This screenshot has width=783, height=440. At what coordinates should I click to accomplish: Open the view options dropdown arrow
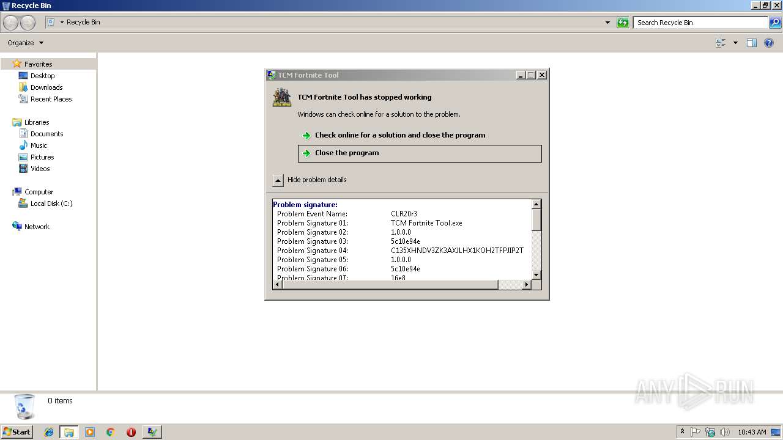tap(735, 43)
